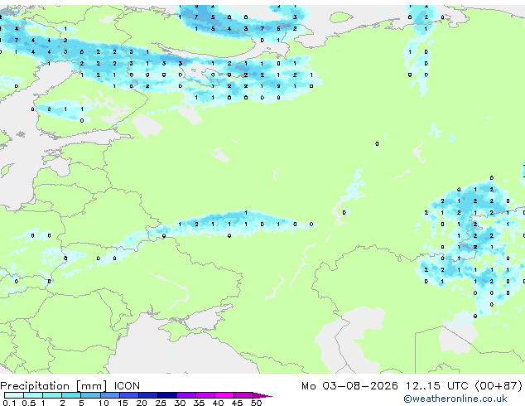This screenshot has height=406, width=525.
Task: Click the "(00+87)" forecast offset text
Action: pyautogui.click(x=499, y=386)
